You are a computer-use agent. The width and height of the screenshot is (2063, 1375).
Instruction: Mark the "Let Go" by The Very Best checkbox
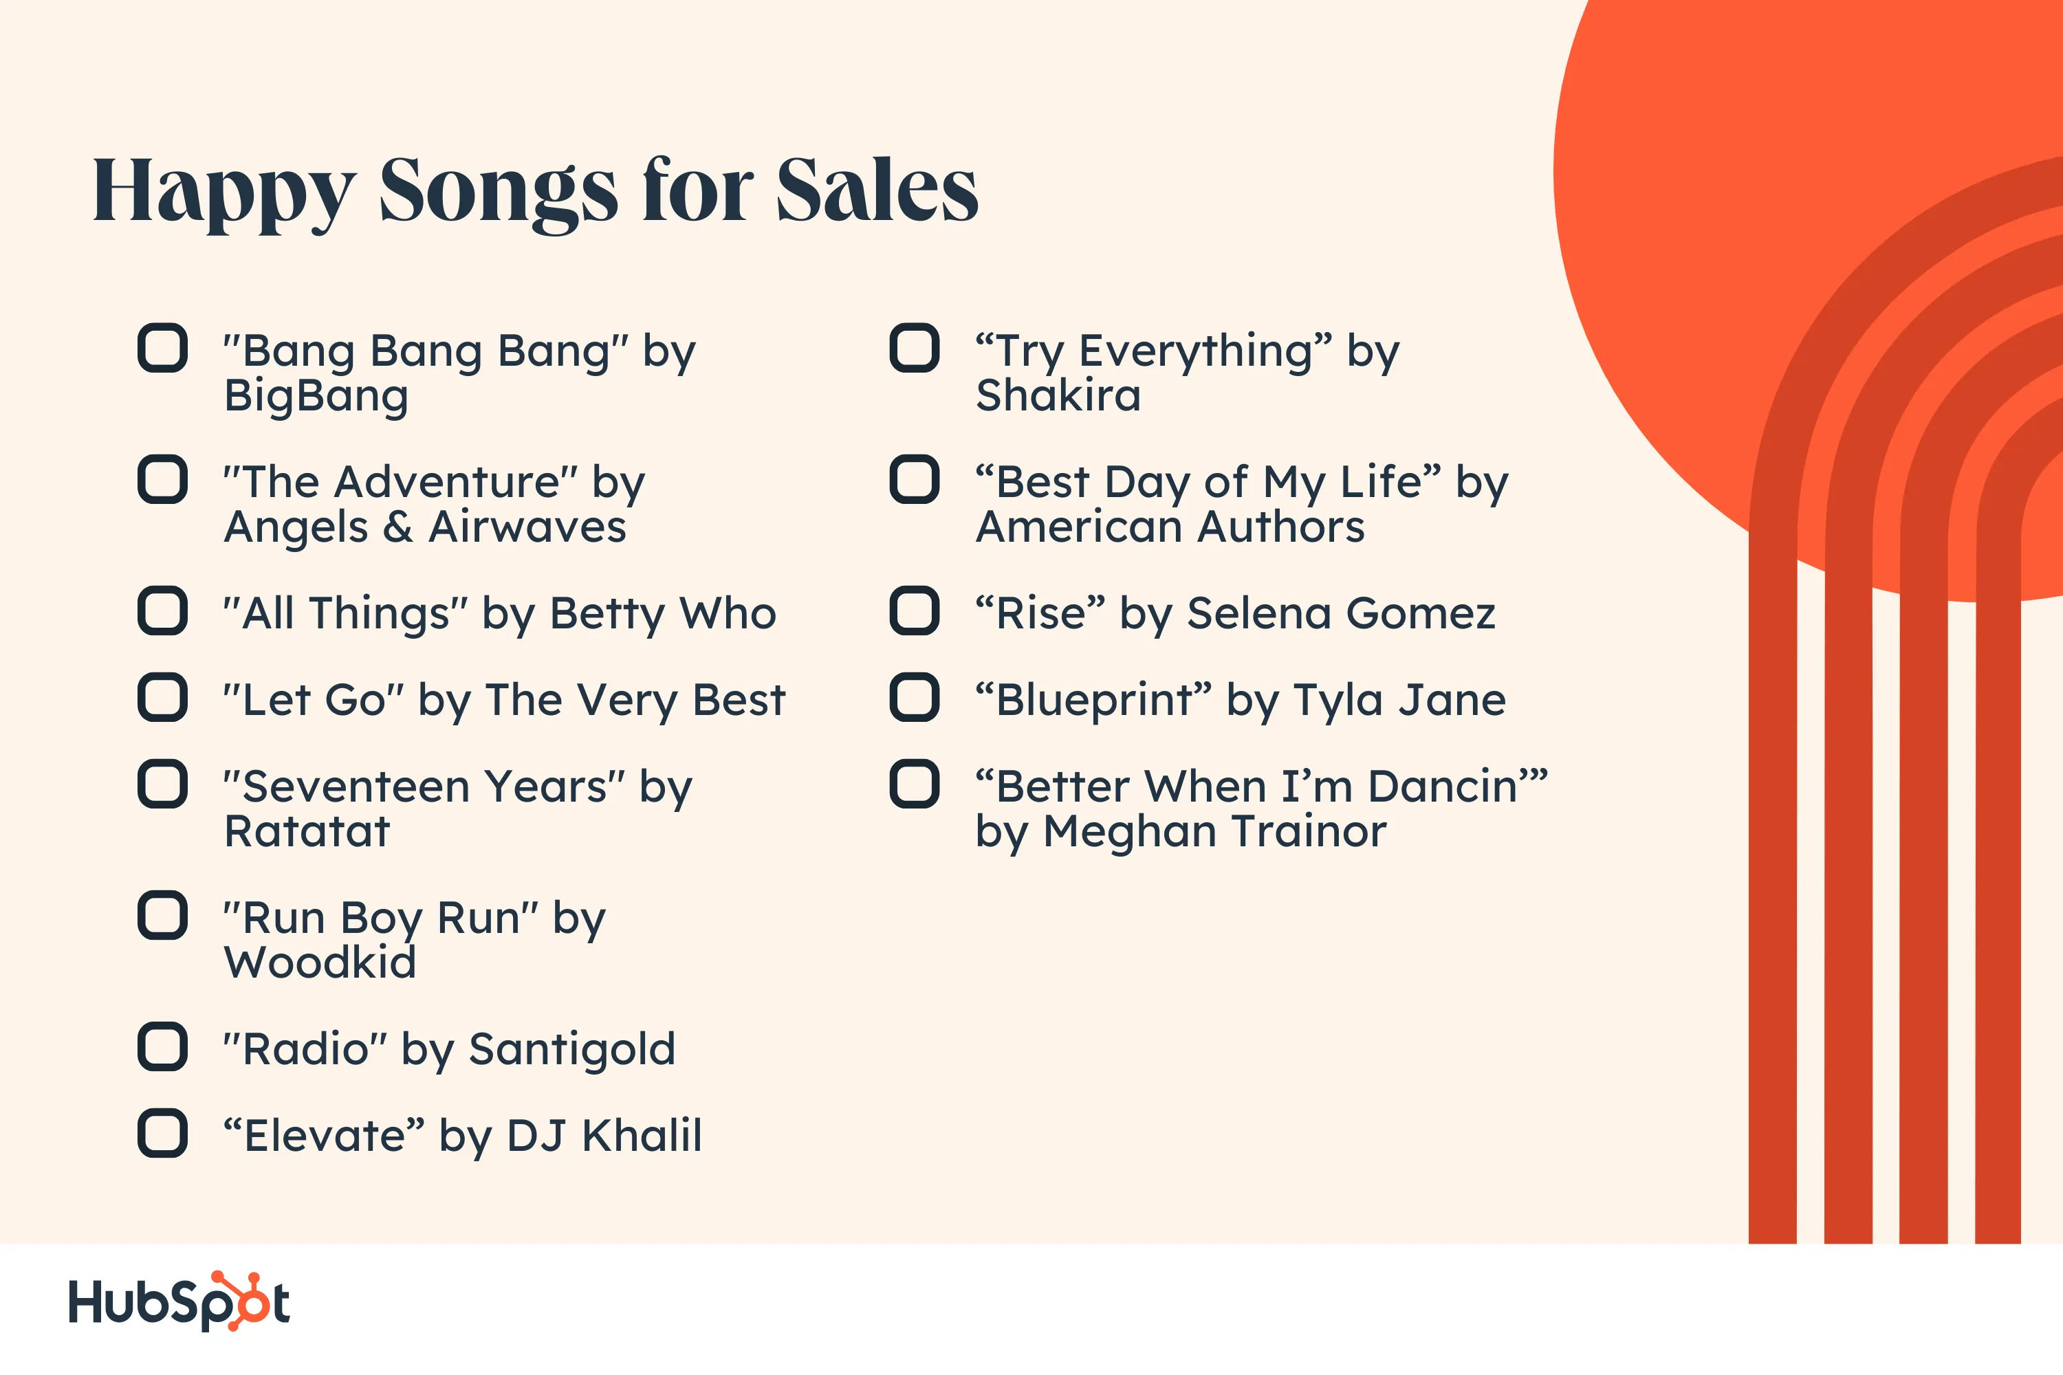click(162, 697)
